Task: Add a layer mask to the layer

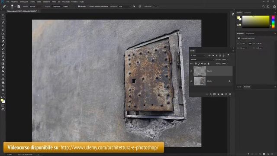Action: (x=215, y=94)
